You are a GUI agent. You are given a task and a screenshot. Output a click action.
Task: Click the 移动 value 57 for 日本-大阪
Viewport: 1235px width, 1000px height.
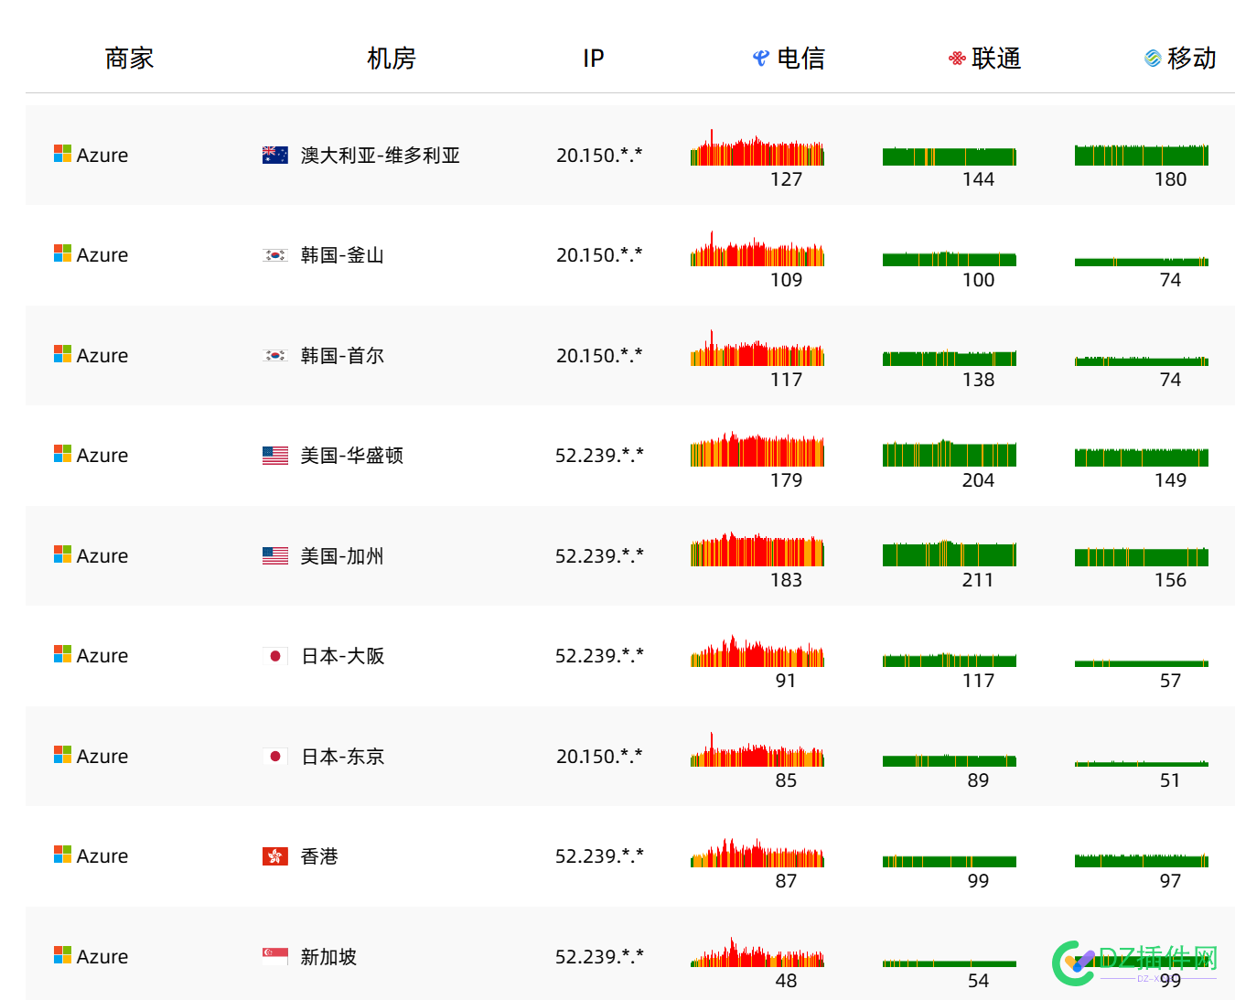tap(1170, 681)
